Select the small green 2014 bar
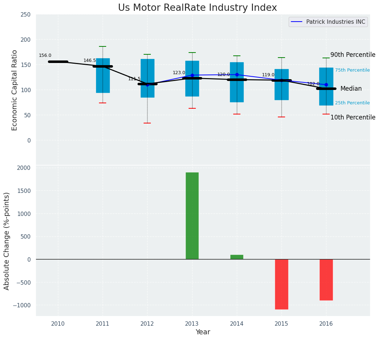 237,257
